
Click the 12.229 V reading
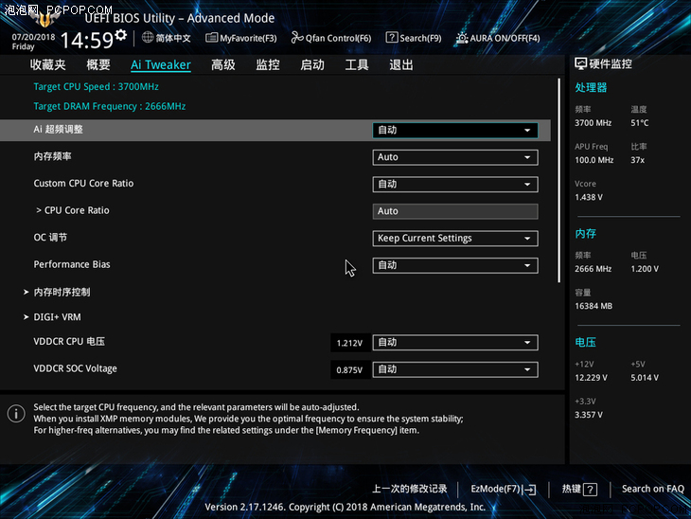click(591, 378)
